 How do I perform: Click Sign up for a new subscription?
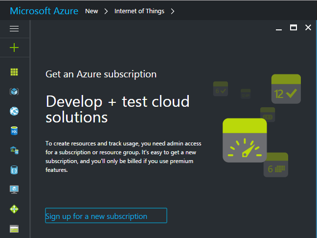pos(106,216)
